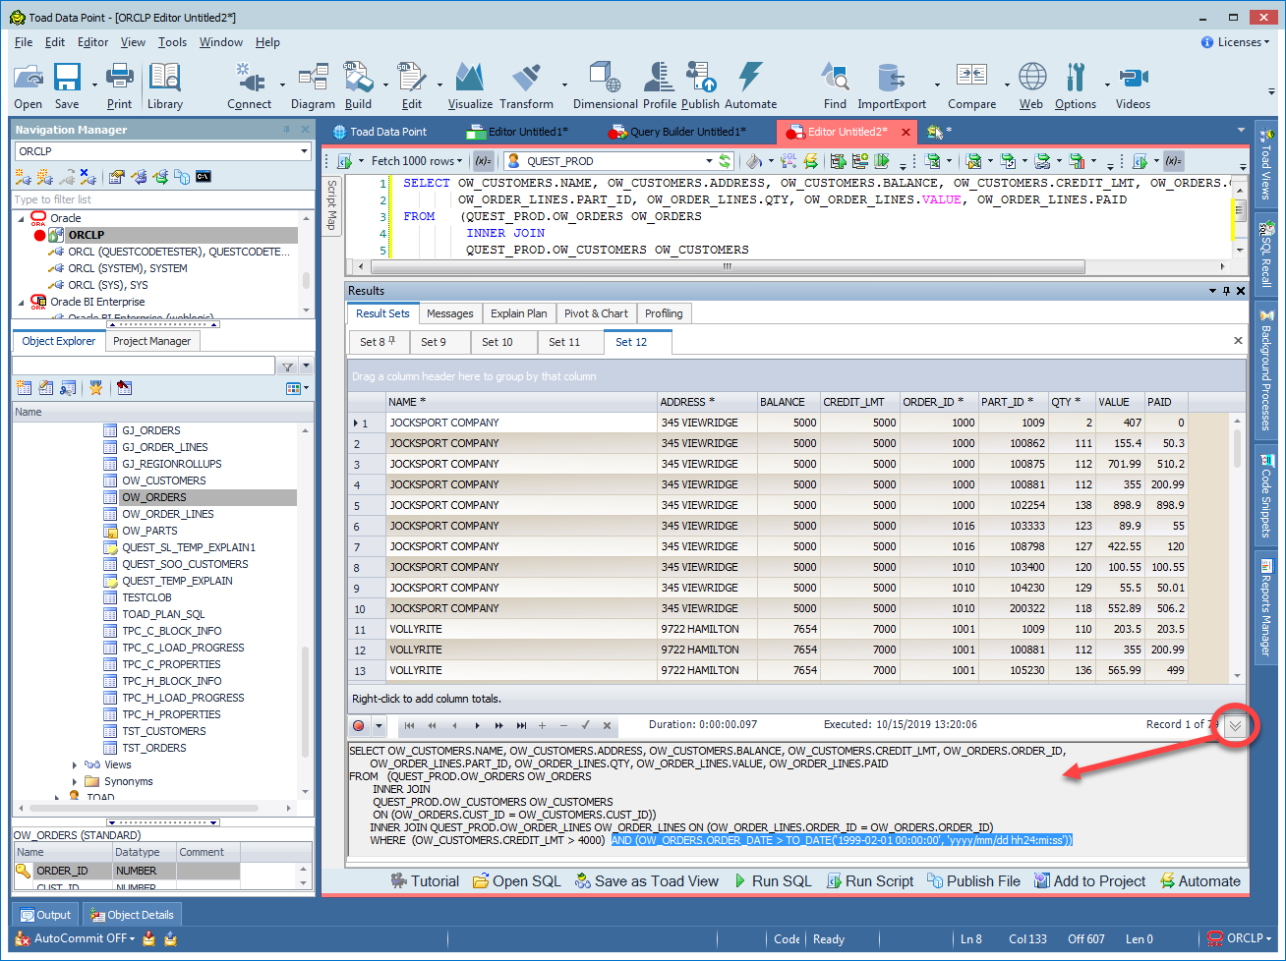Collapse the Oracle BI Enterprise node
The height and width of the screenshot is (961, 1286).
[22, 302]
